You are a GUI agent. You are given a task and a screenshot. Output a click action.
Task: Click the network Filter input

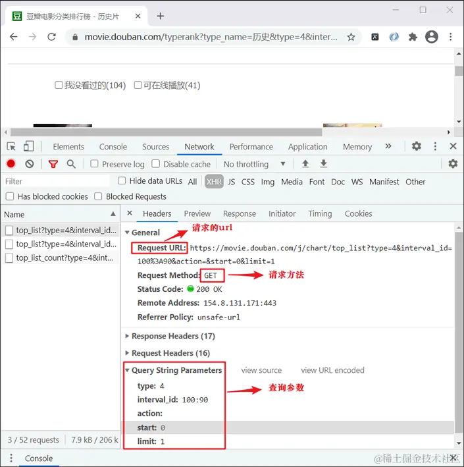57,181
